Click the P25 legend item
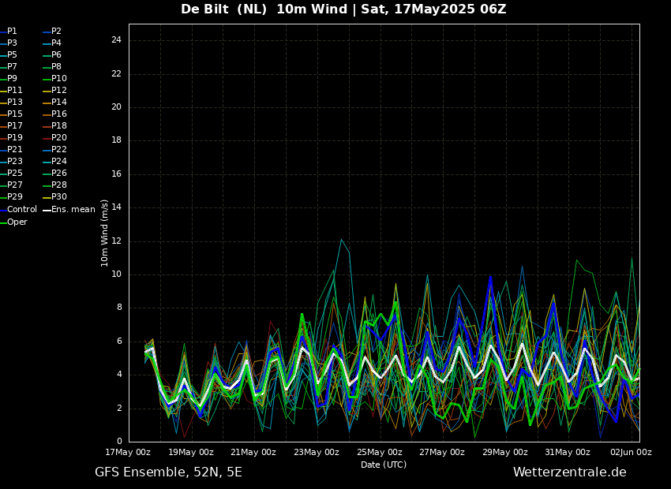The width and height of the screenshot is (671, 489). point(14,174)
